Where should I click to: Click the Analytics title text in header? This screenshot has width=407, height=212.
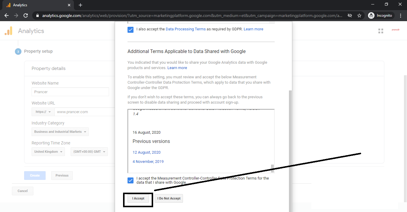pos(31,31)
